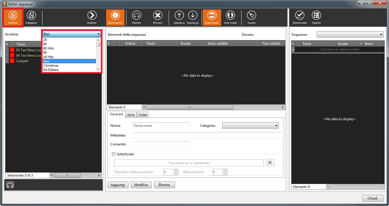Open the Categoria dropdown
The height and width of the screenshot is (206, 389).
pyautogui.click(x=250, y=126)
